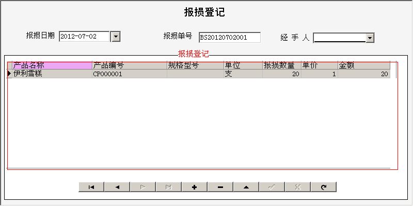The image size is (413, 206).
Task: Post edit with checkmark button
Action: pyautogui.click(x=272, y=187)
